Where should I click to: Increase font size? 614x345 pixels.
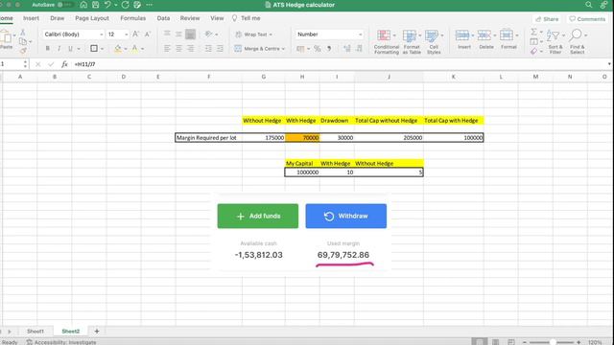coord(136,34)
